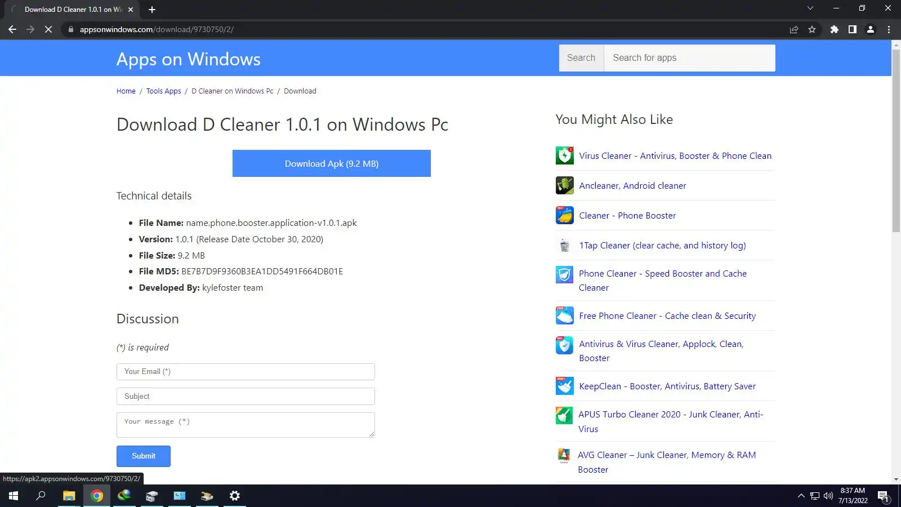Open Phone Cleaner - Speed Booster link
901x507 pixels.
pos(663,281)
